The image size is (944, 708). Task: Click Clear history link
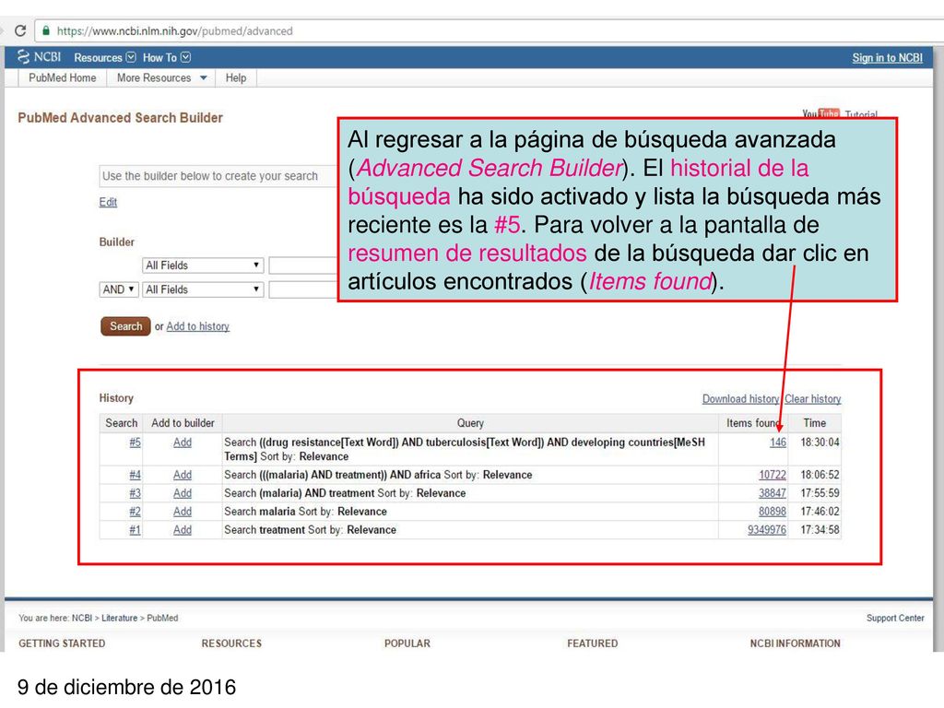pyautogui.click(x=813, y=398)
